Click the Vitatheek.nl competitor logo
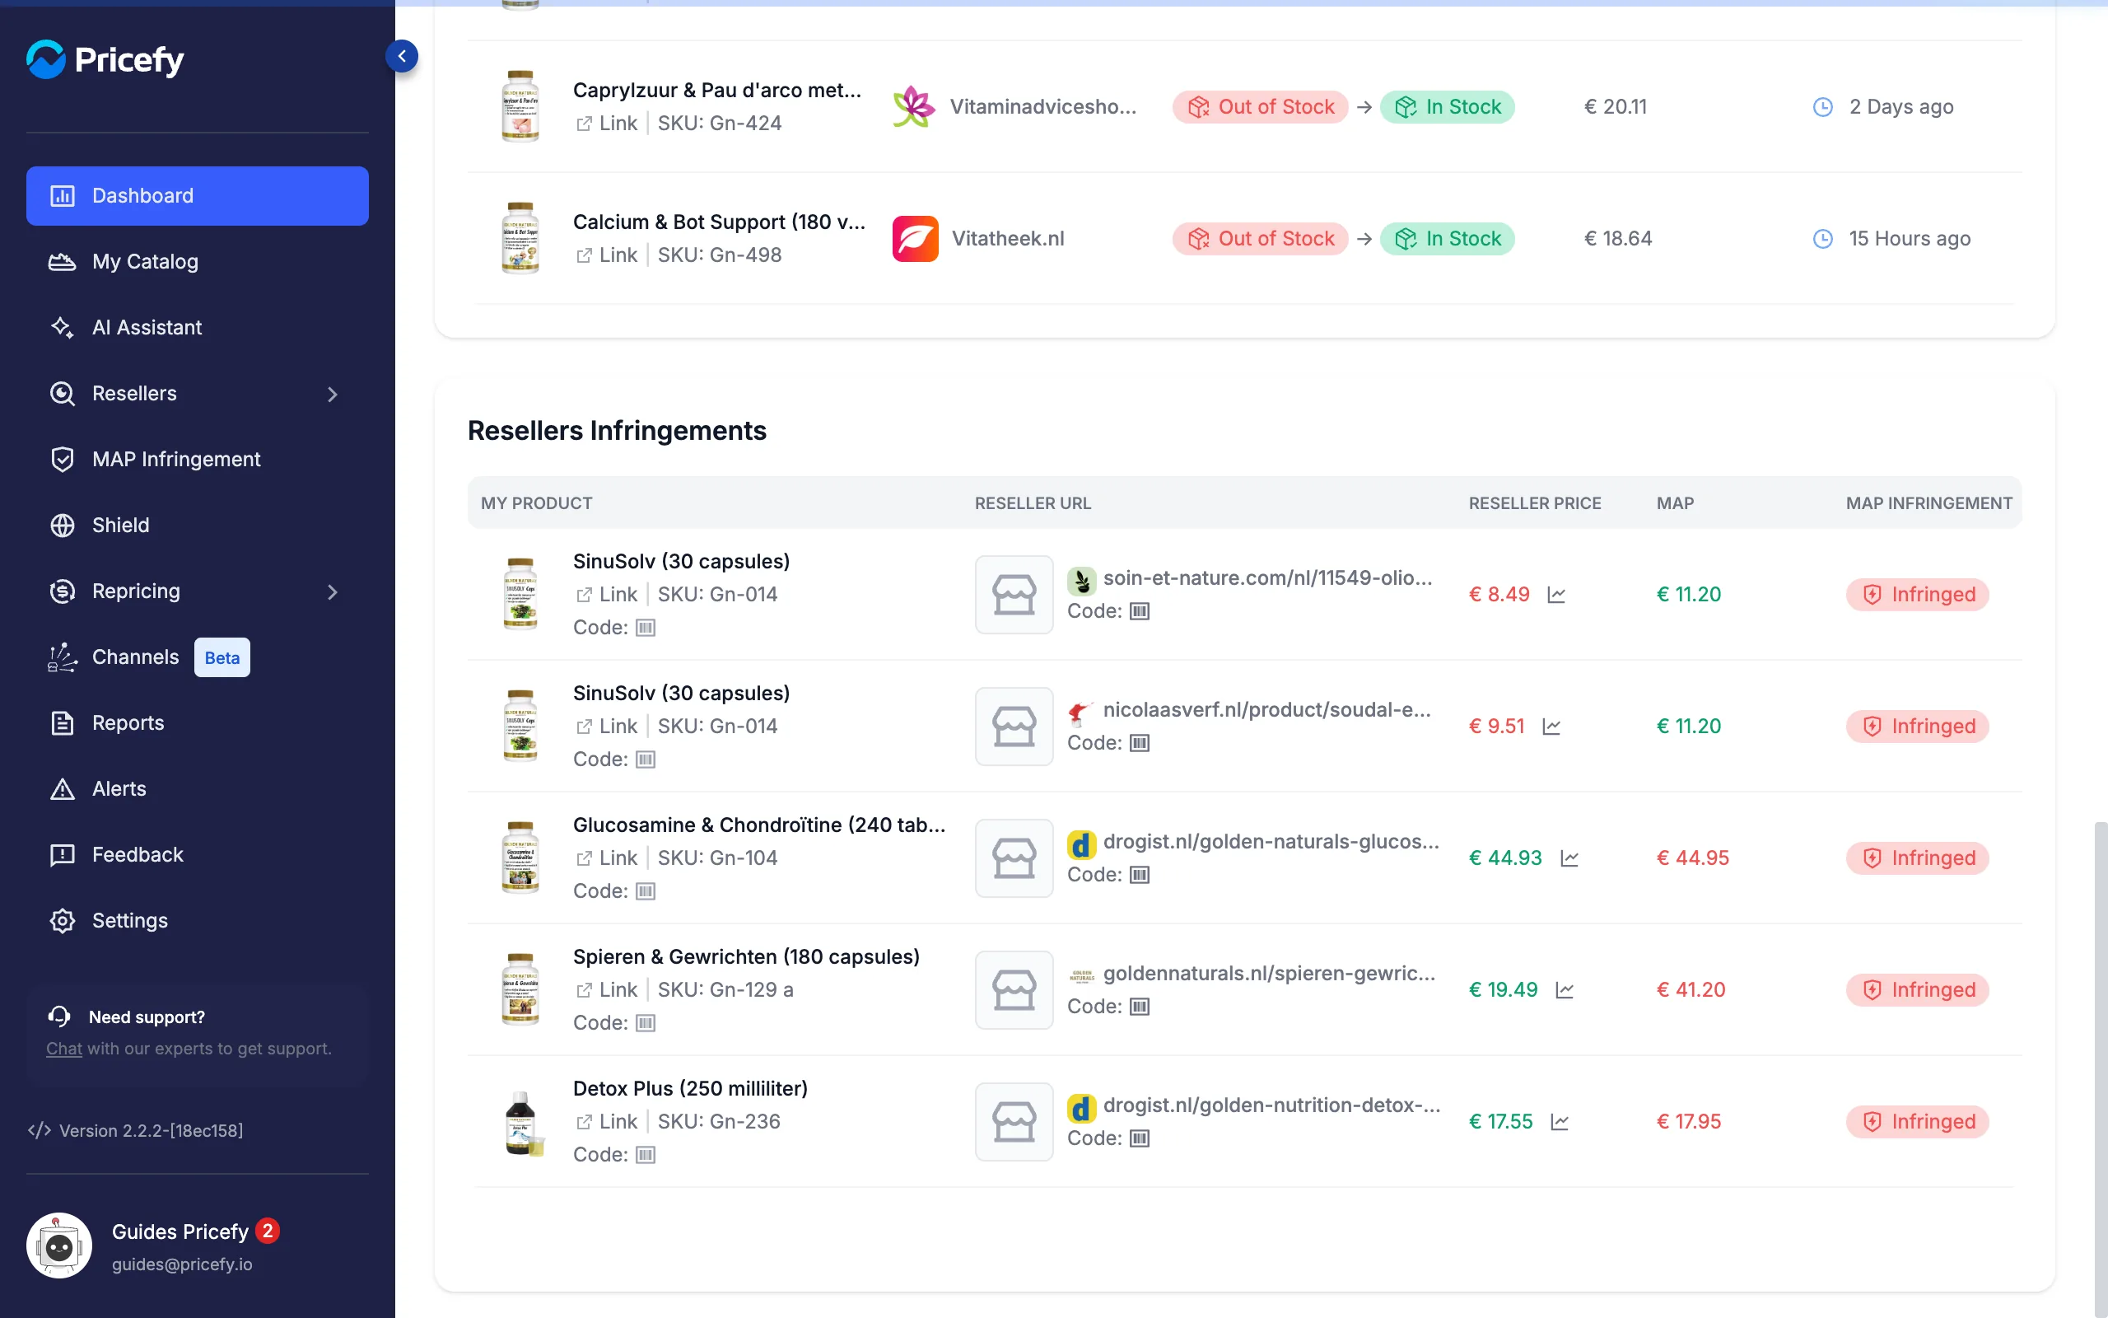This screenshot has width=2108, height=1318. coord(915,239)
